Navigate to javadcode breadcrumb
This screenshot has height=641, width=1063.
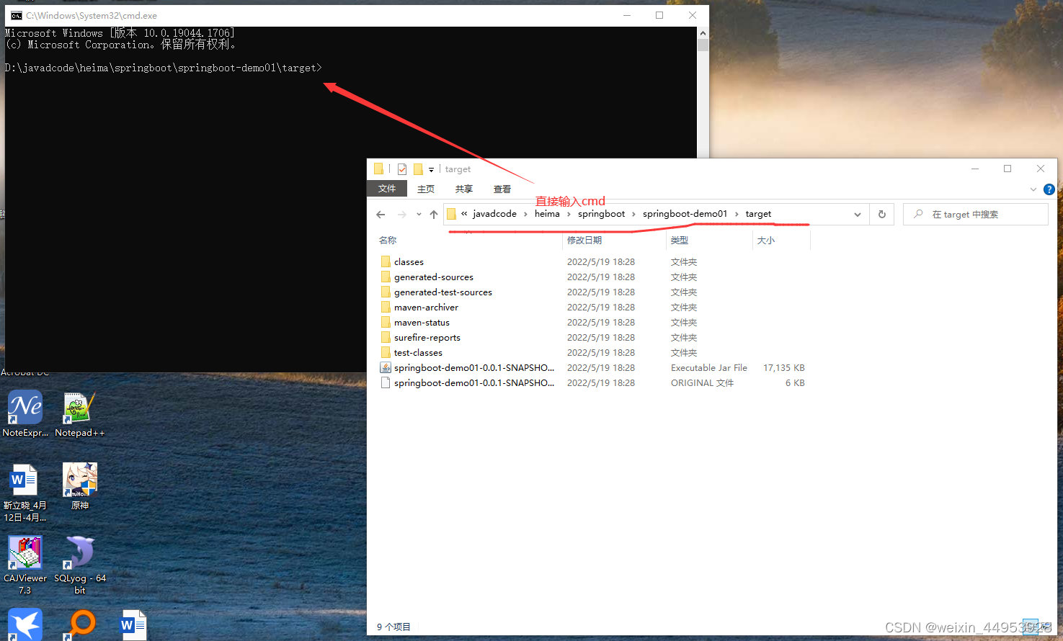[x=494, y=214]
